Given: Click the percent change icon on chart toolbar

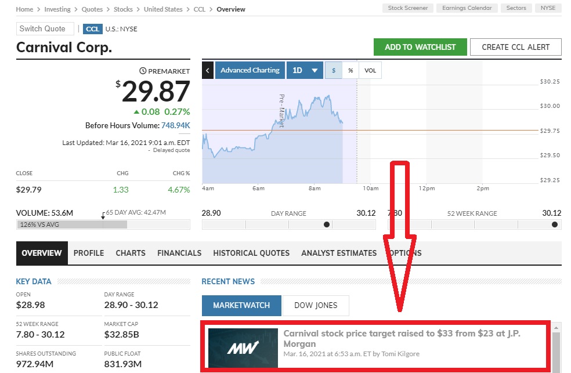Looking at the screenshot, I should (x=350, y=70).
